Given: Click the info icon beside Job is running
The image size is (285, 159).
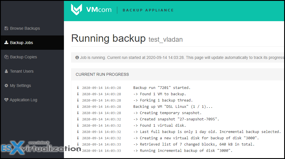Looking at the screenshot, I should (x=77, y=57).
